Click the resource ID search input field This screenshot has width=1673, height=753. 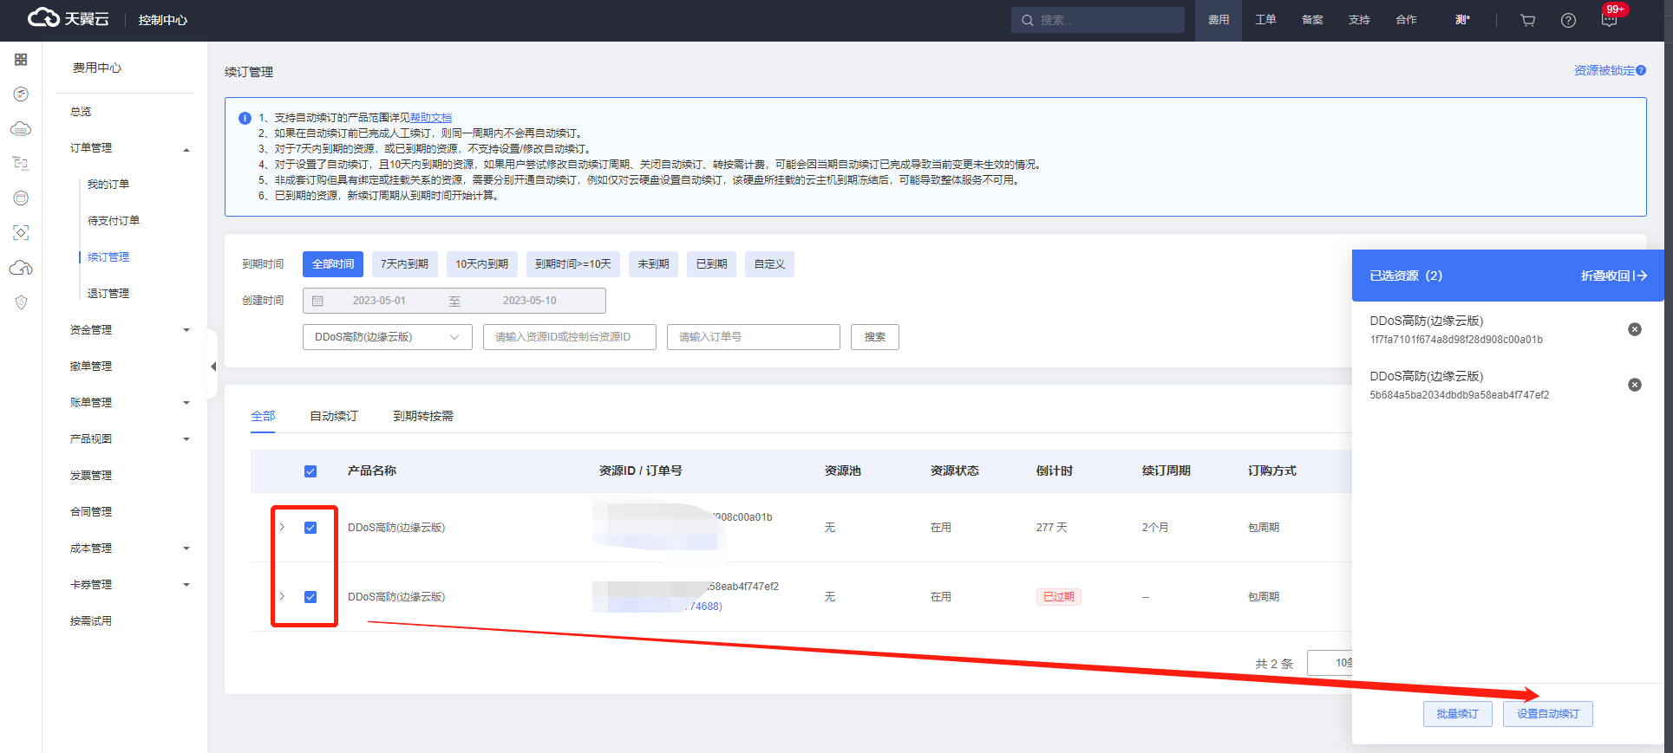[569, 337]
